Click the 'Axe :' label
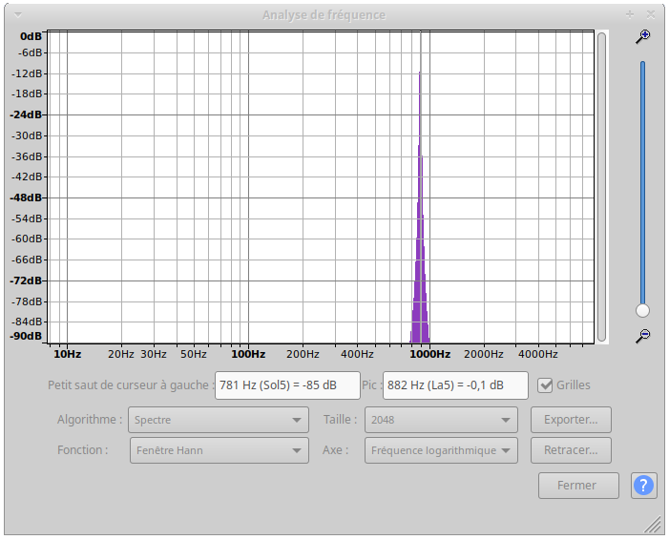 click(335, 450)
